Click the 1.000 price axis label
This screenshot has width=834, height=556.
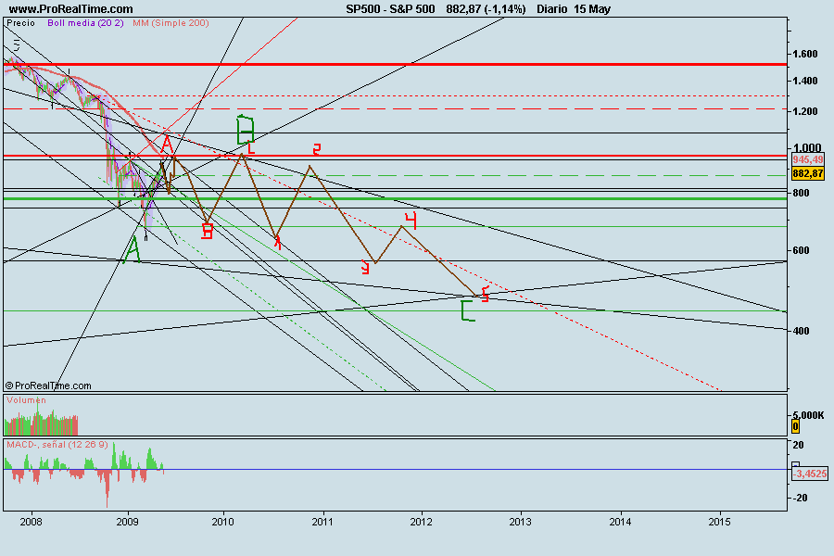806,148
